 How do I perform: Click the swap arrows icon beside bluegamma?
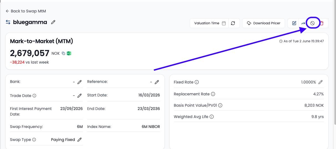click(8, 22)
